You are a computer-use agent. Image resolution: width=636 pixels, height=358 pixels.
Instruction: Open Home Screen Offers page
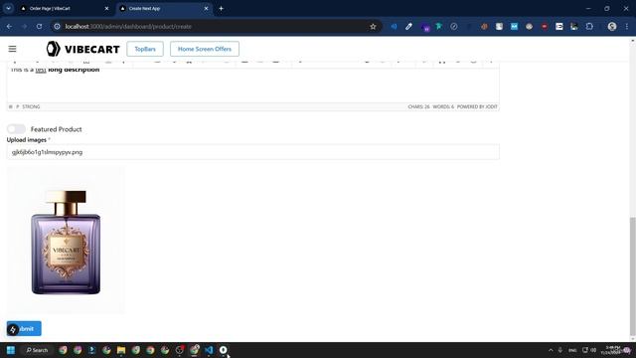tap(205, 49)
